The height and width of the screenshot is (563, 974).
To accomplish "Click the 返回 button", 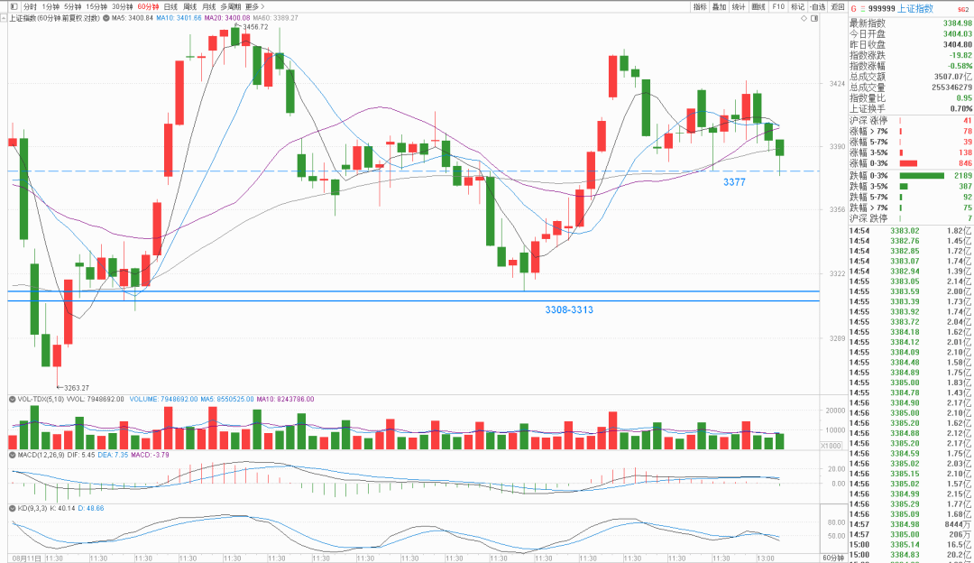I will pos(837,7).
